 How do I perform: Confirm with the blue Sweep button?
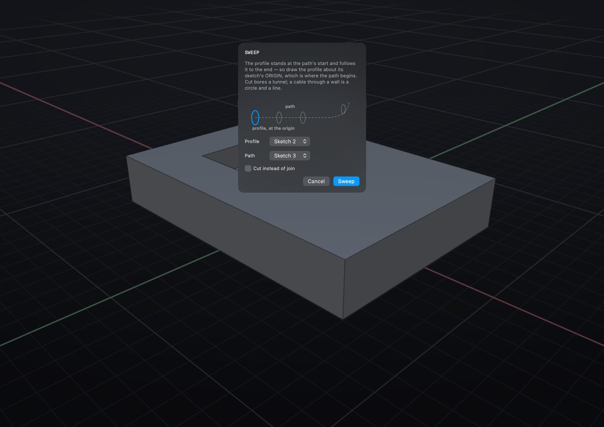(x=346, y=181)
